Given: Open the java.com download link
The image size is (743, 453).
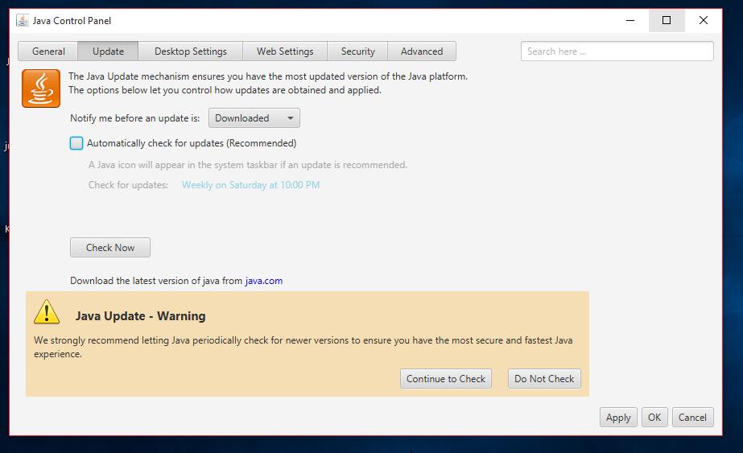Looking at the screenshot, I should (x=264, y=281).
